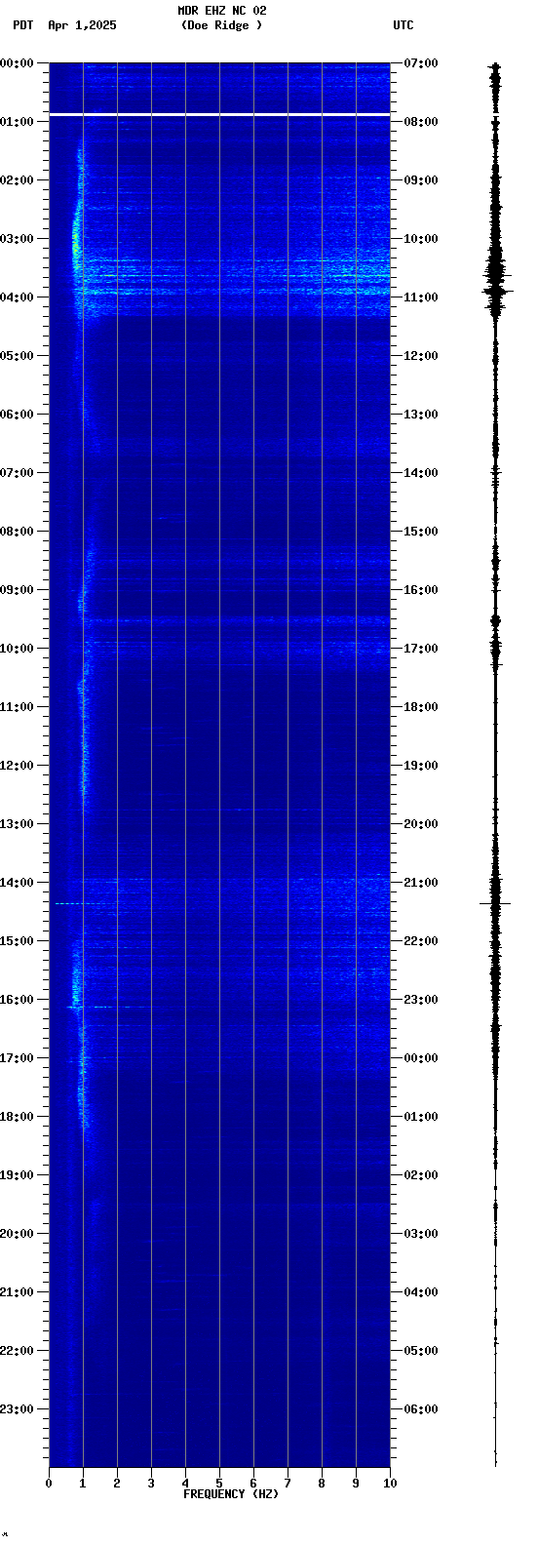Click the station title 'MDR EHZ NC 02'
Image resolution: width=538 pixels, height=1545 pixels.
pyautogui.click(x=222, y=11)
